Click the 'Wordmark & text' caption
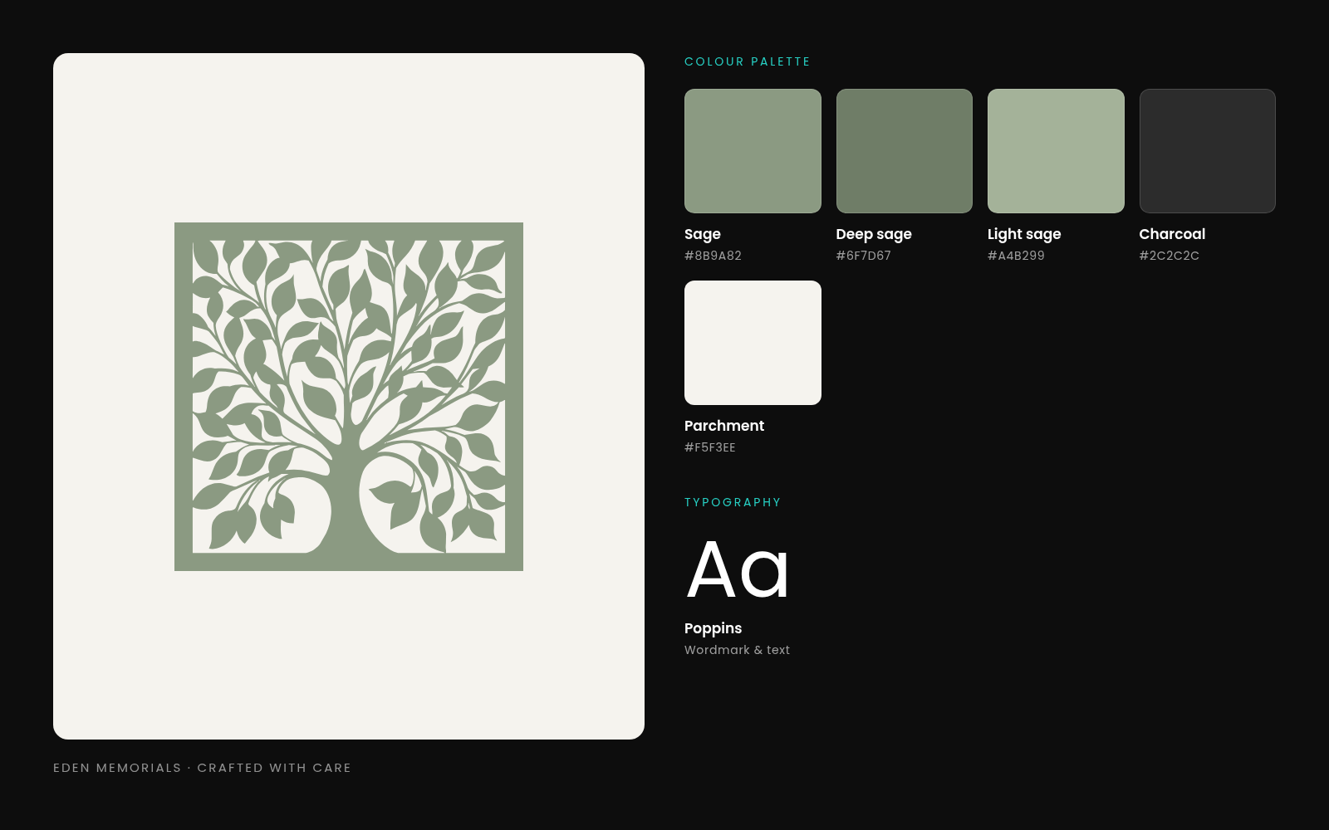The image size is (1329, 830). [737, 650]
